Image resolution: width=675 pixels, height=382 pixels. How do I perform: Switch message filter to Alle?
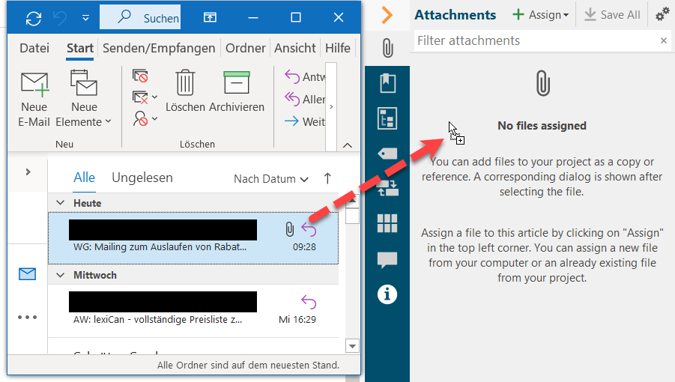pyautogui.click(x=84, y=178)
